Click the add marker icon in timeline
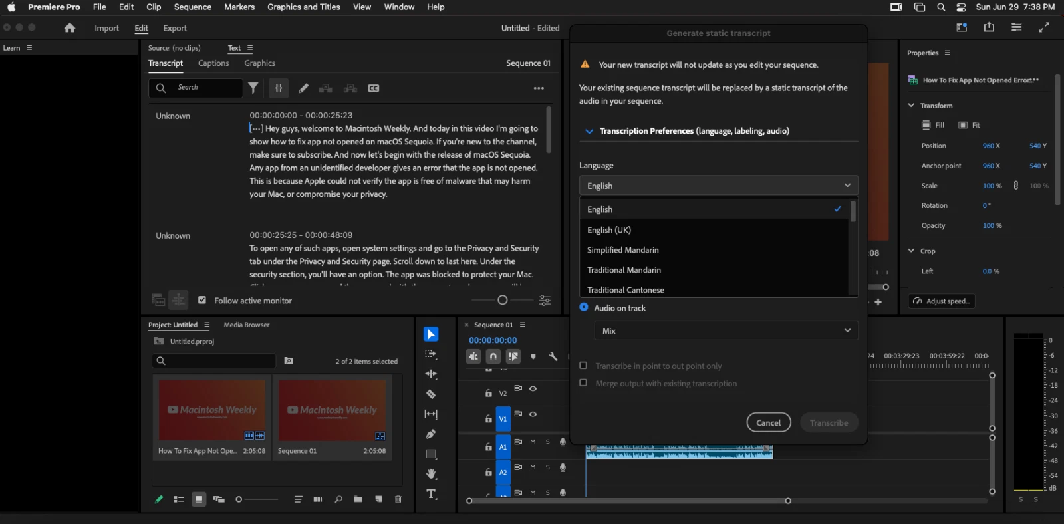 pyautogui.click(x=533, y=356)
